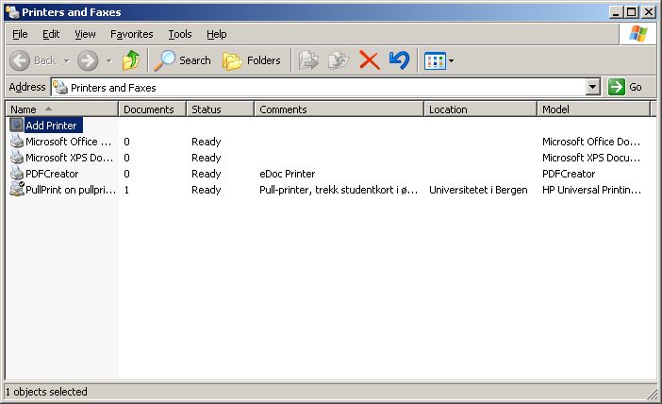Open the Tools menu

[179, 34]
